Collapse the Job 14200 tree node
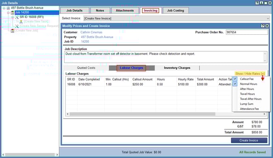The image size is (273, 158). (x=8, y=12)
